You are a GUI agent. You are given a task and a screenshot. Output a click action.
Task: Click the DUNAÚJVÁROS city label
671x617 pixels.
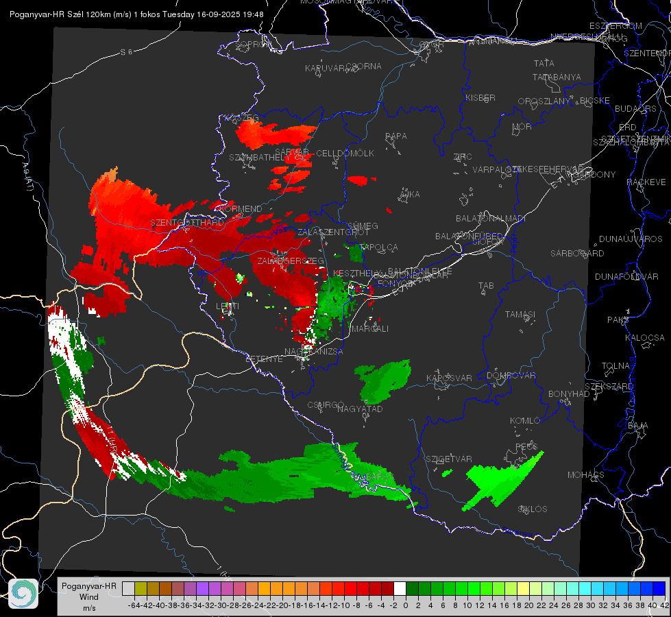click(631, 239)
